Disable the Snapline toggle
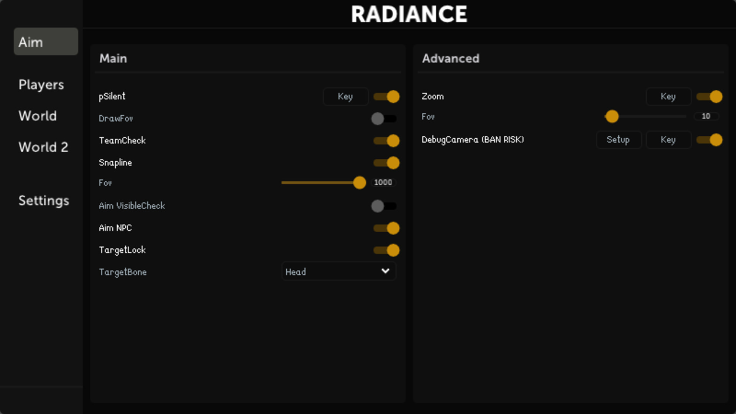 (386, 163)
